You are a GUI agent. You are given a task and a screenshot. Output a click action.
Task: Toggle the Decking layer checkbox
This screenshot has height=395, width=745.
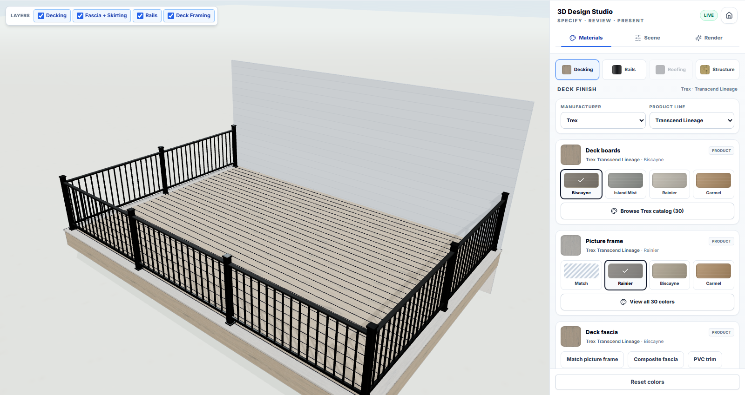click(x=41, y=16)
